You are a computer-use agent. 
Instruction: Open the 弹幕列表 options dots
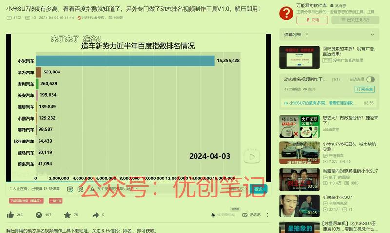(307, 35)
